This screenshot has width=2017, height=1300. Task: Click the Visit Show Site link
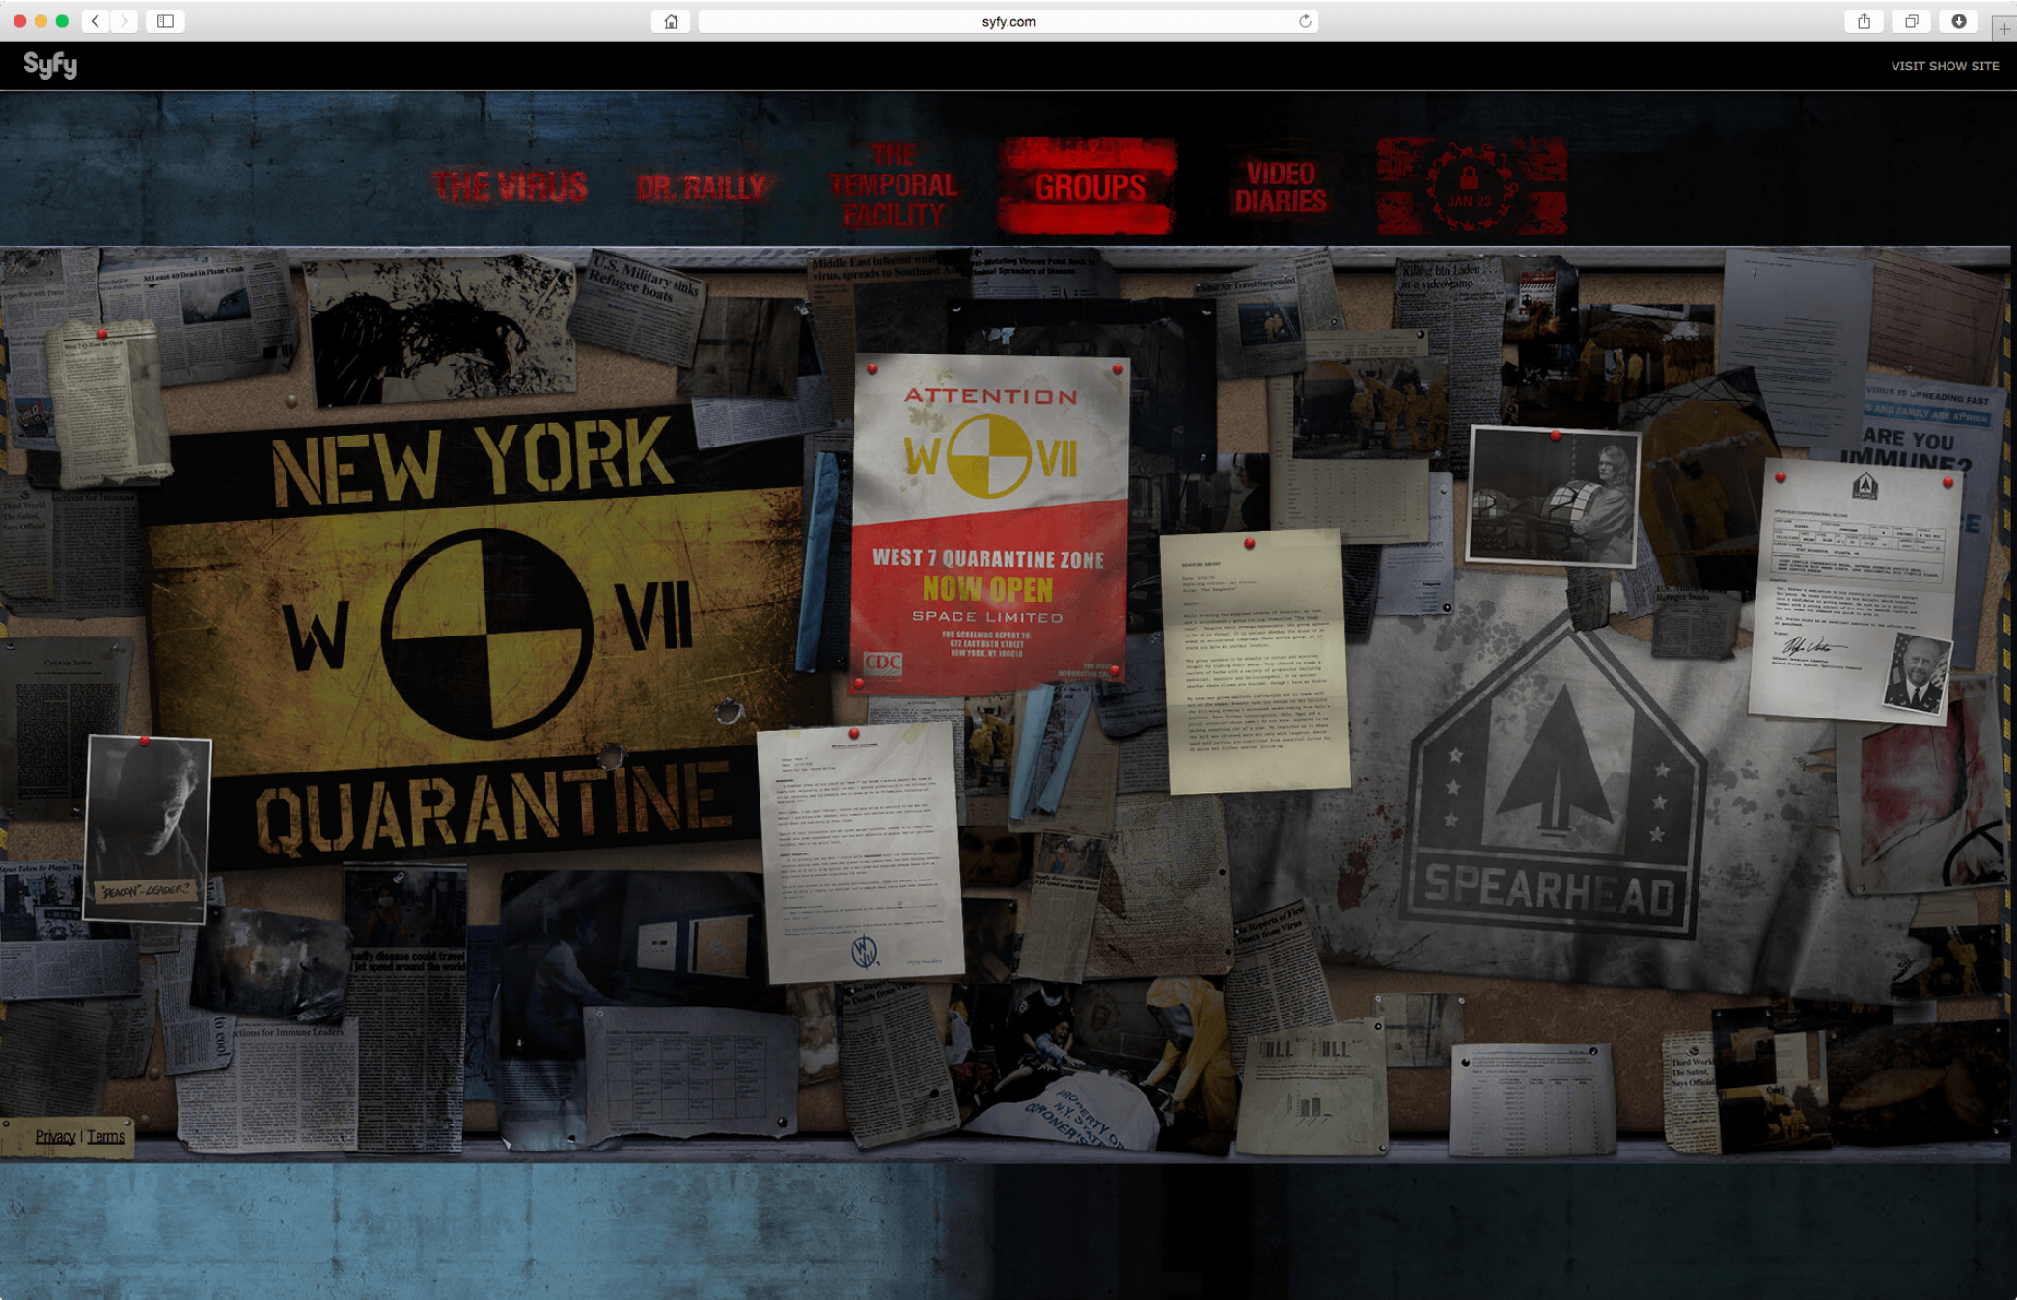1944,66
